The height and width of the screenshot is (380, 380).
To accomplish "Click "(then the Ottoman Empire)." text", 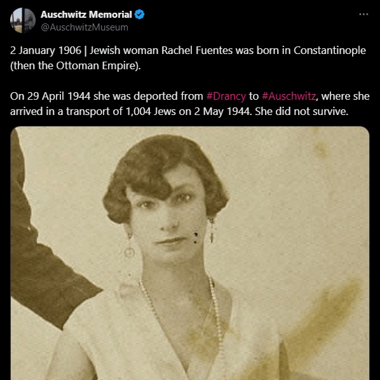I will coord(76,65).
